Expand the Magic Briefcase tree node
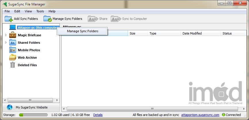This screenshot has width=249, height=120. coord(6,35)
